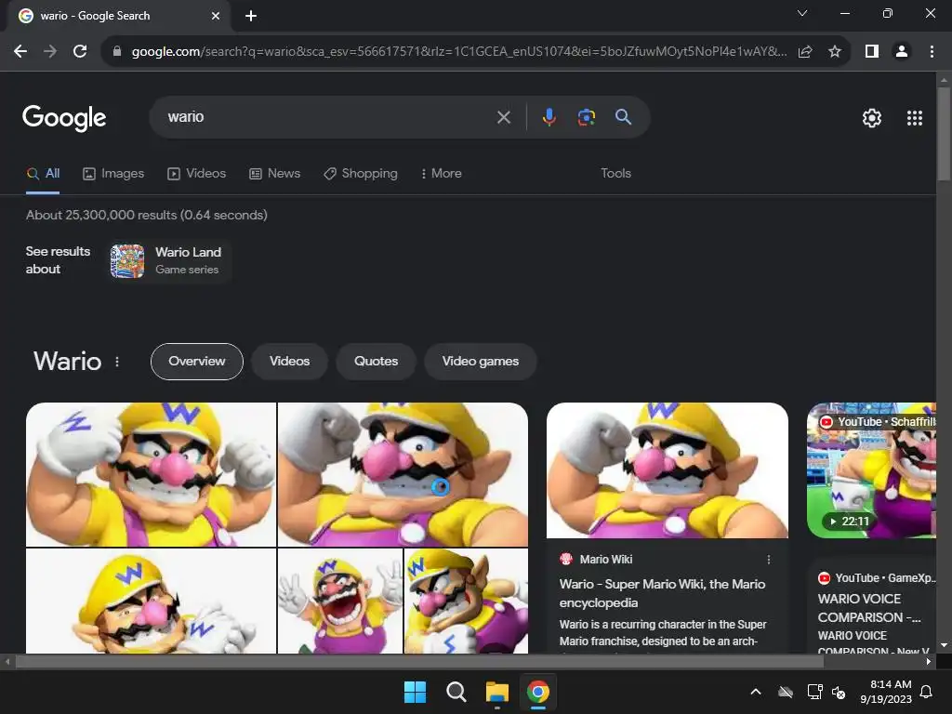Close the wario Google Search tab
This screenshot has width=952, height=714.
coord(216,16)
